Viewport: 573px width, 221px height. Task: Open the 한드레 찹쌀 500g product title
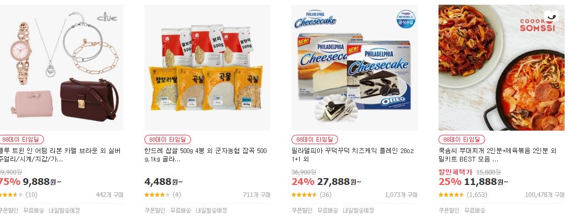(x=206, y=155)
